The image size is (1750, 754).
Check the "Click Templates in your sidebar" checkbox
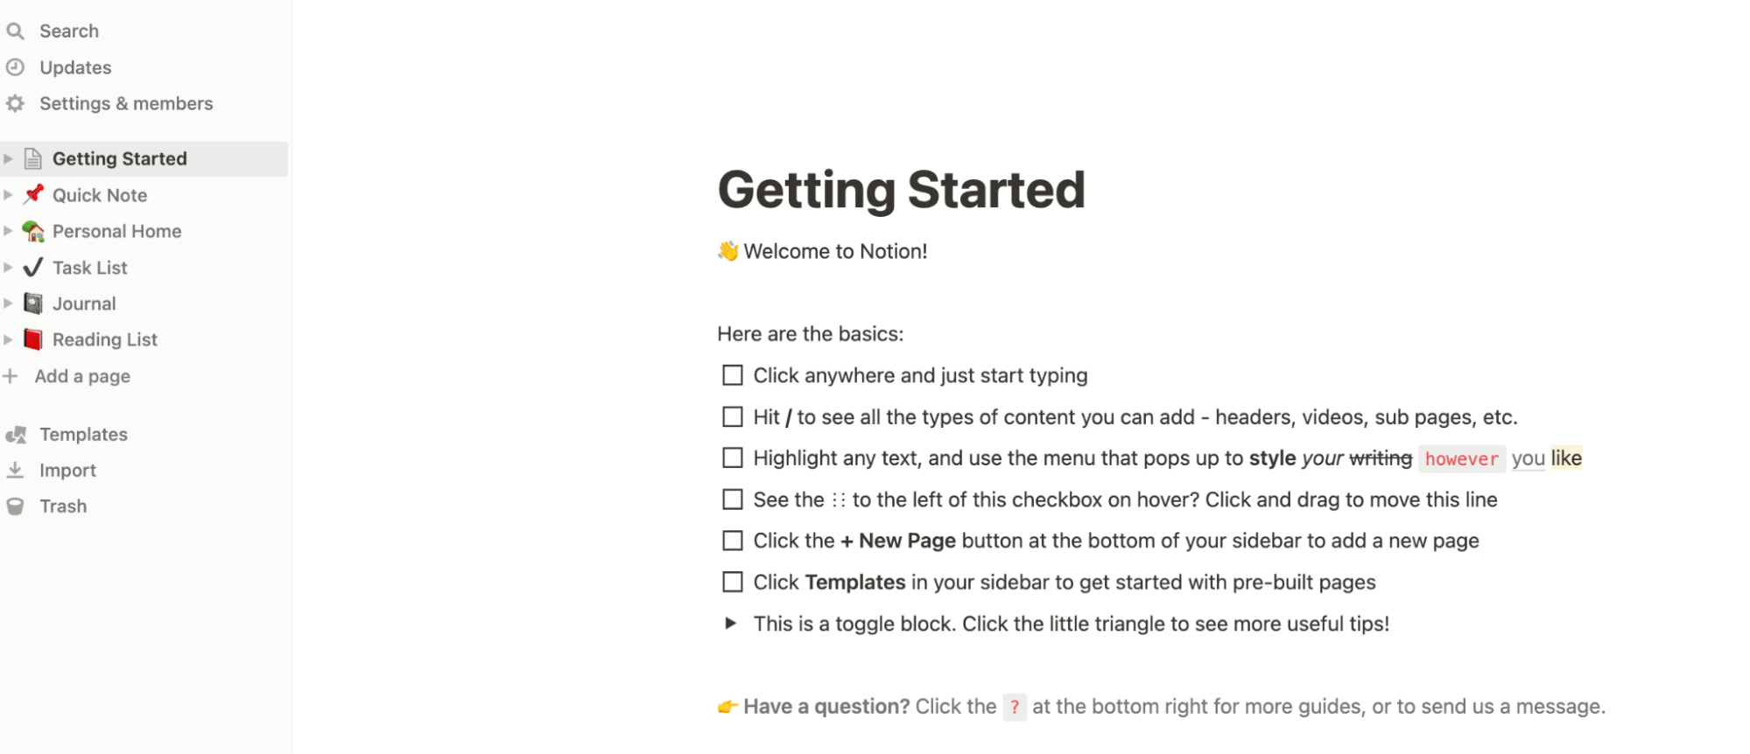pyautogui.click(x=732, y=583)
